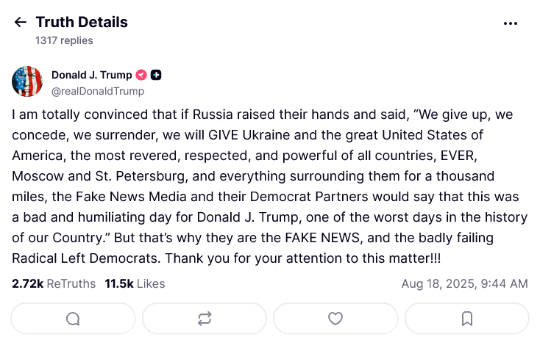
Task: View the 2.72k ReTruths list
Action: tap(54, 283)
